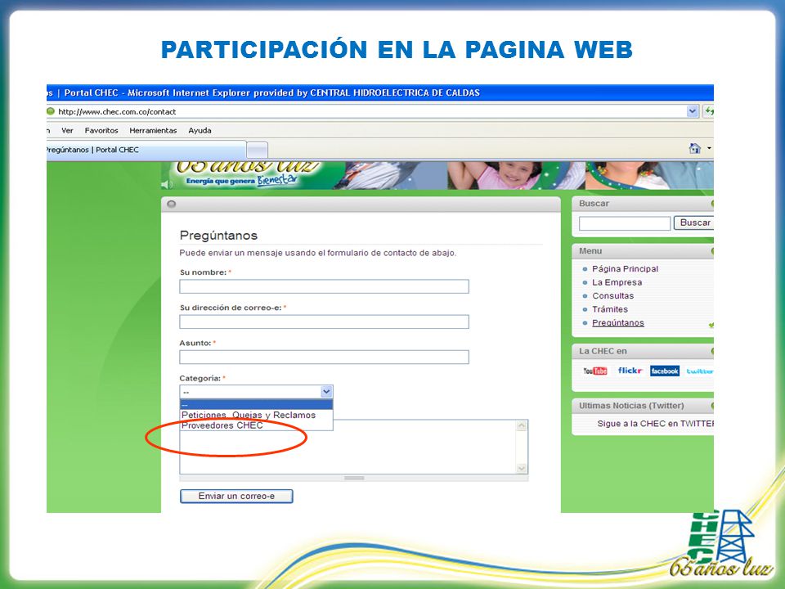Click the Buscar search button

pyautogui.click(x=694, y=223)
